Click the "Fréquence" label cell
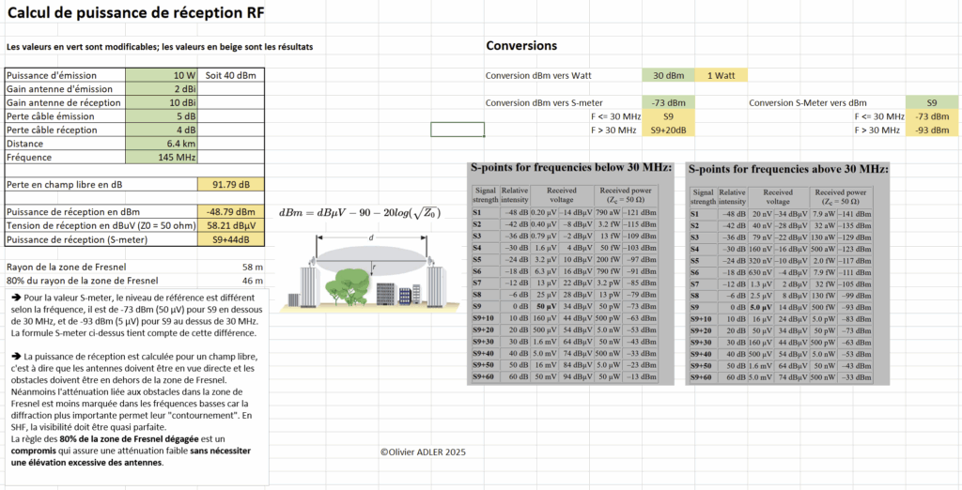Viewport: 962px width, 490px height. [x=65, y=157]
